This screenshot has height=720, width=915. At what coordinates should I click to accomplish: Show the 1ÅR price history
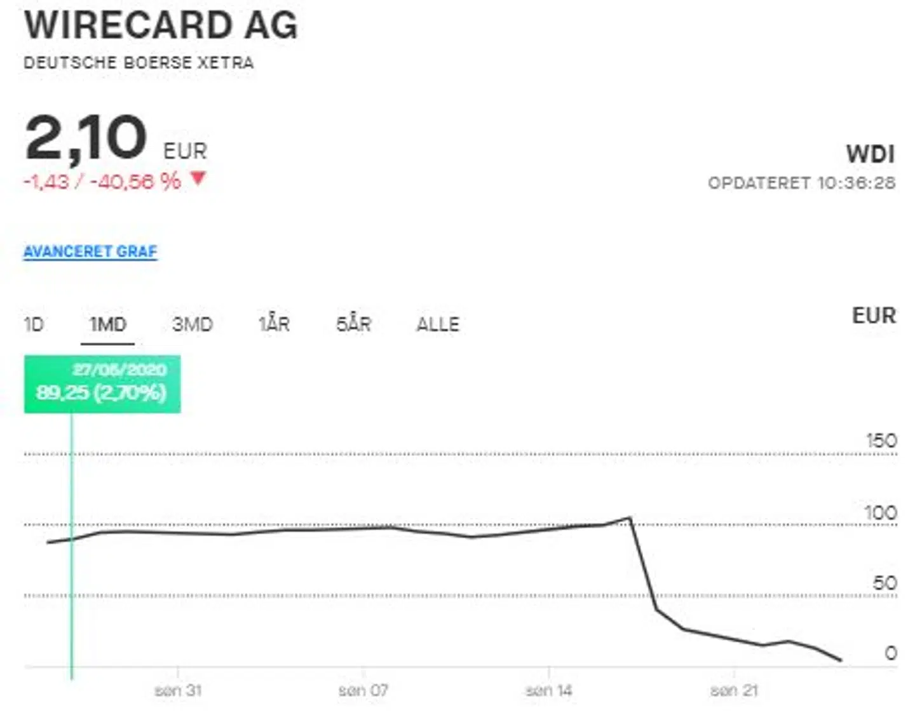274,324
